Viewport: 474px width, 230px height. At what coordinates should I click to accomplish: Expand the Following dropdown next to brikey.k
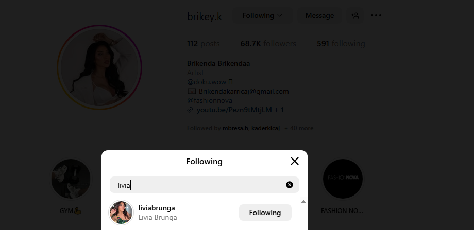262,15
